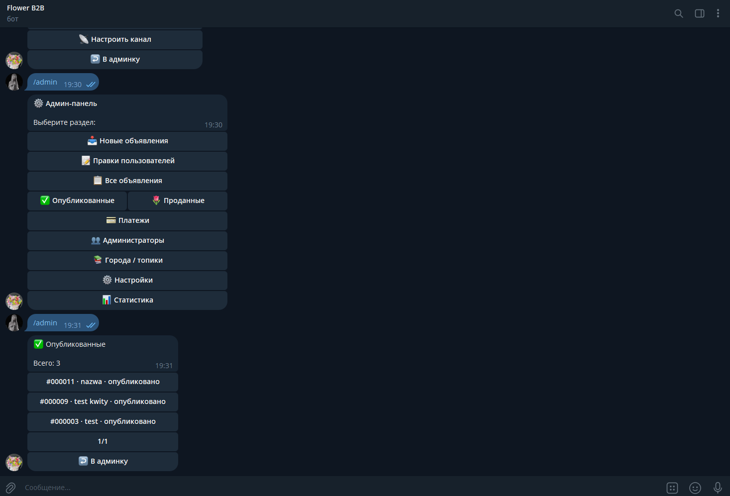Click the user avatar beside /admin at 19:31
Viewport: 730px width, 496px height.
pyautogui.click(x=14, y=322)
